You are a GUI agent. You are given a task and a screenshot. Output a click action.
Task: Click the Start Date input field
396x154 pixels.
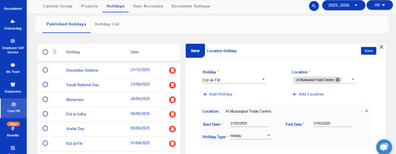pyautogui.click(x=249, y=123)
